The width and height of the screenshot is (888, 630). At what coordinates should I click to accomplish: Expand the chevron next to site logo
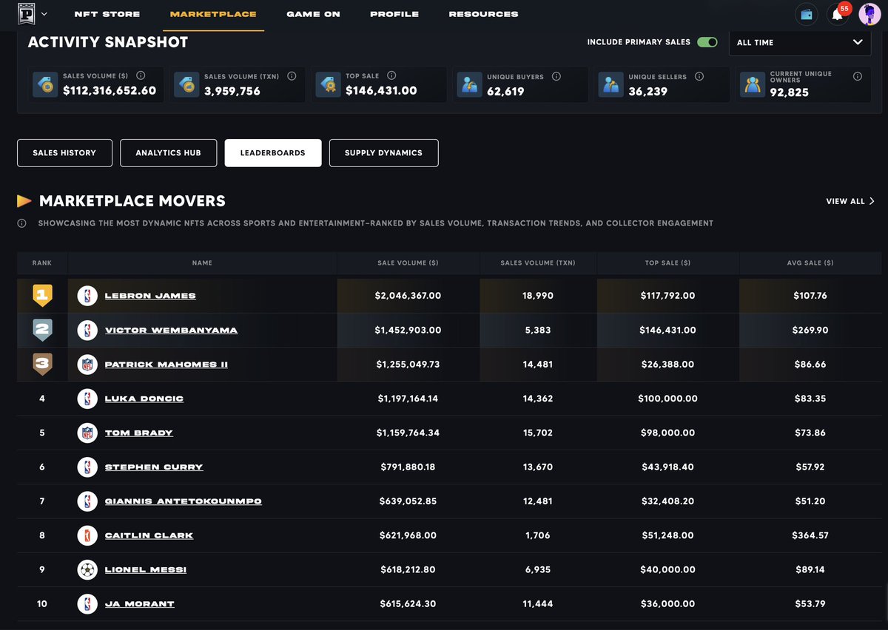pyautogui.click(x=44, y=14)
